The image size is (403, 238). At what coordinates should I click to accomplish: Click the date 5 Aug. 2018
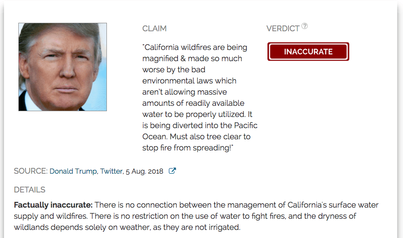coord(144,171)
